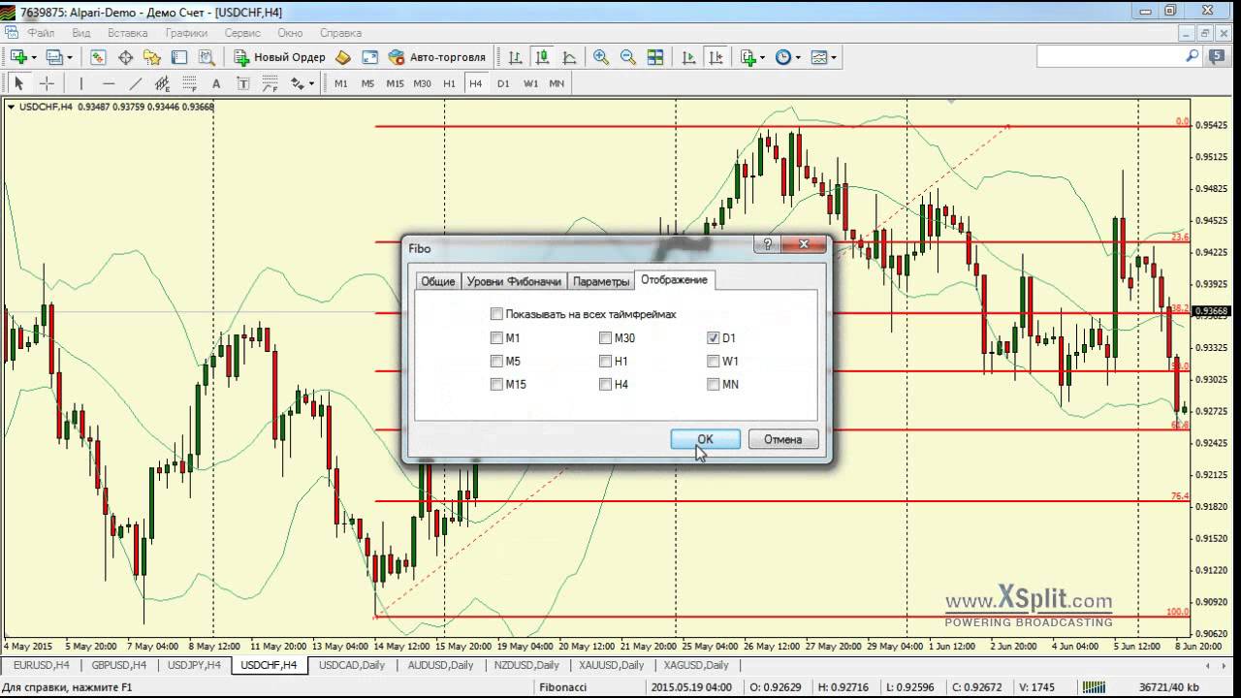Screen dimensions: 1241x698
Task: Select the text (A) drawing tool
Action: (216, 83)
